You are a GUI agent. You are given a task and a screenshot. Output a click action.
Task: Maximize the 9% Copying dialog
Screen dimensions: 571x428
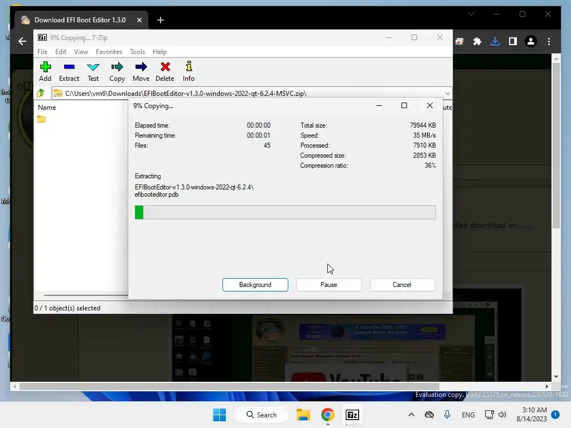coord(404,105)
